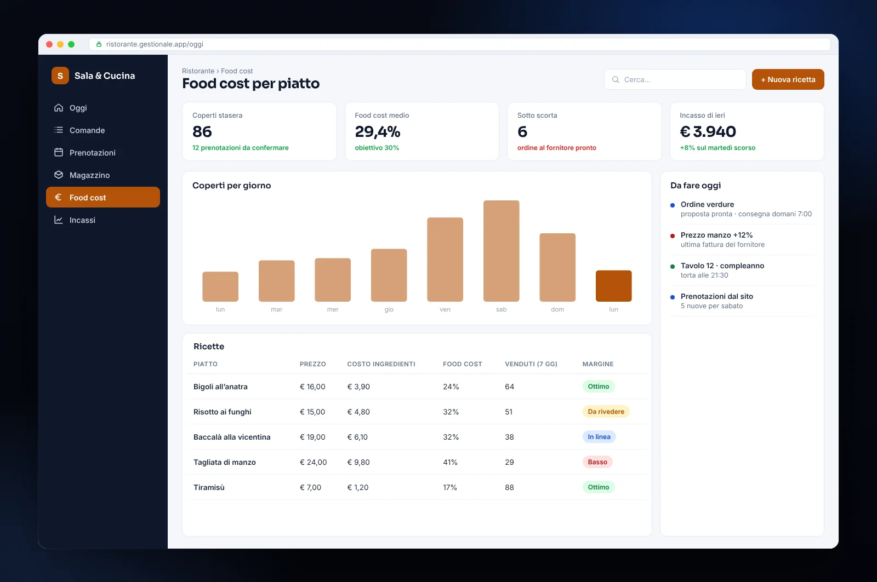
Task: Open the Food cost medio card
Action: click(x=422, y=131)
